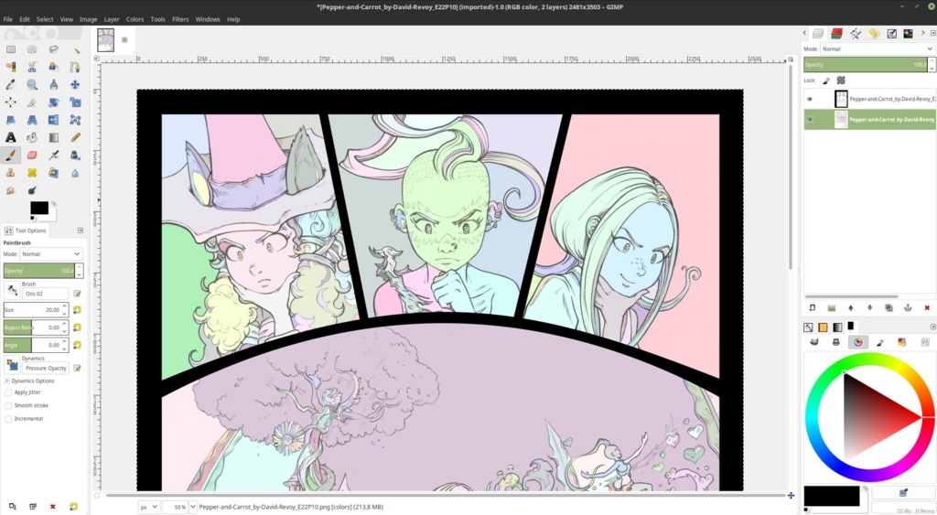Select the Alignment tool

click(x=11, y=102)
